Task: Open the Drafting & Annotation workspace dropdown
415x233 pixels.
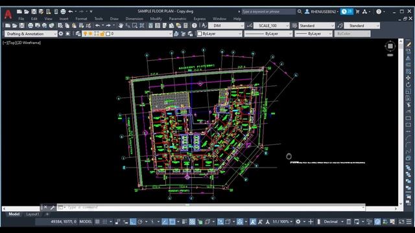Action: click(x=30, y=34)
